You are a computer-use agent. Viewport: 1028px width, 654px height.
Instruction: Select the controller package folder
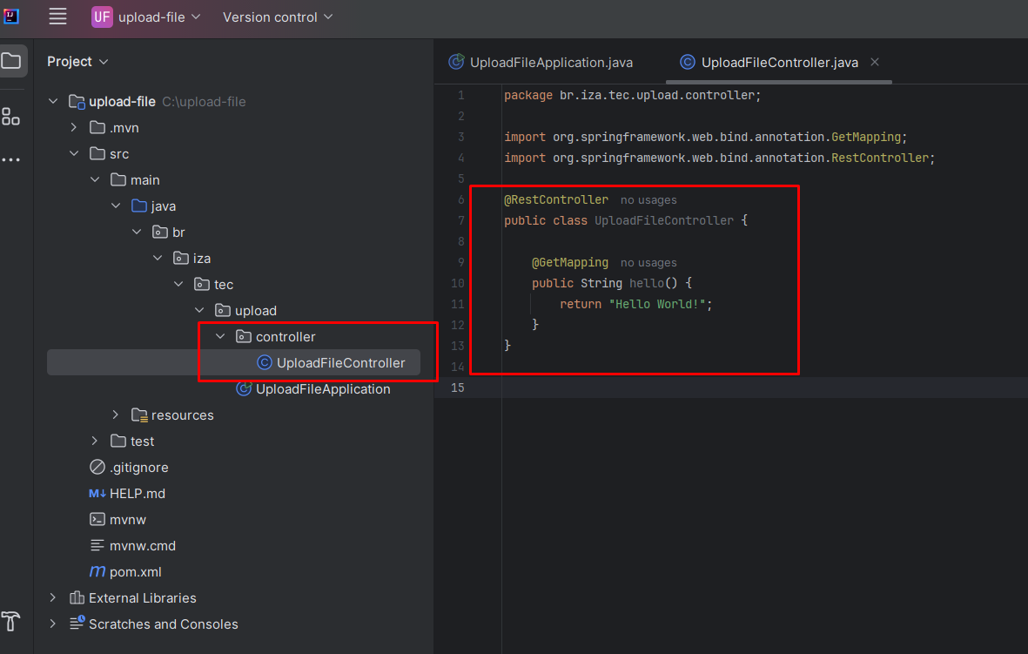[x=286, y=336]
